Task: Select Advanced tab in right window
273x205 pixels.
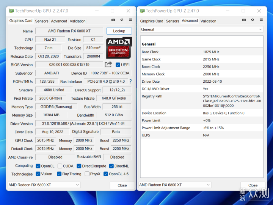Action: (190, 21)
